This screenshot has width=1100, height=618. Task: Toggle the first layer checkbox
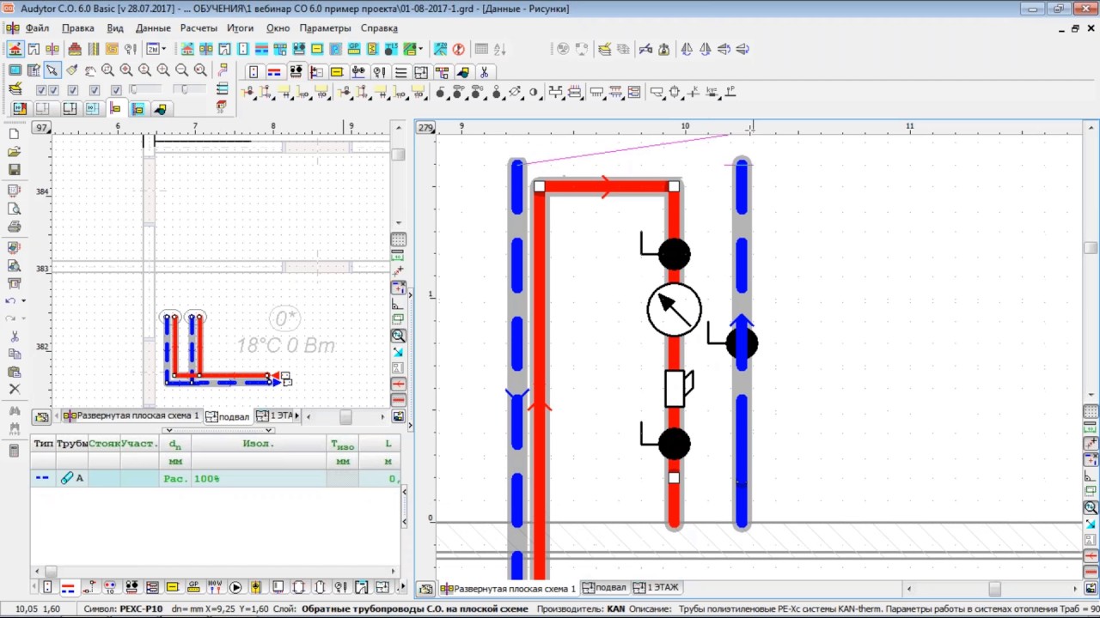click(40, 90)
